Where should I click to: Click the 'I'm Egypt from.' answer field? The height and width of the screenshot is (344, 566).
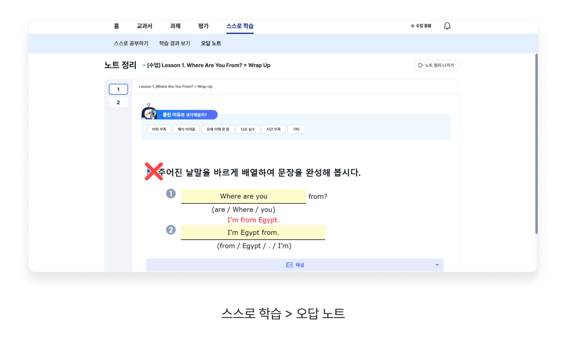[x=253, y=232]
